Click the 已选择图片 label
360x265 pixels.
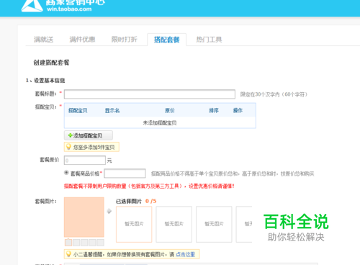click(x=129, y=201)
